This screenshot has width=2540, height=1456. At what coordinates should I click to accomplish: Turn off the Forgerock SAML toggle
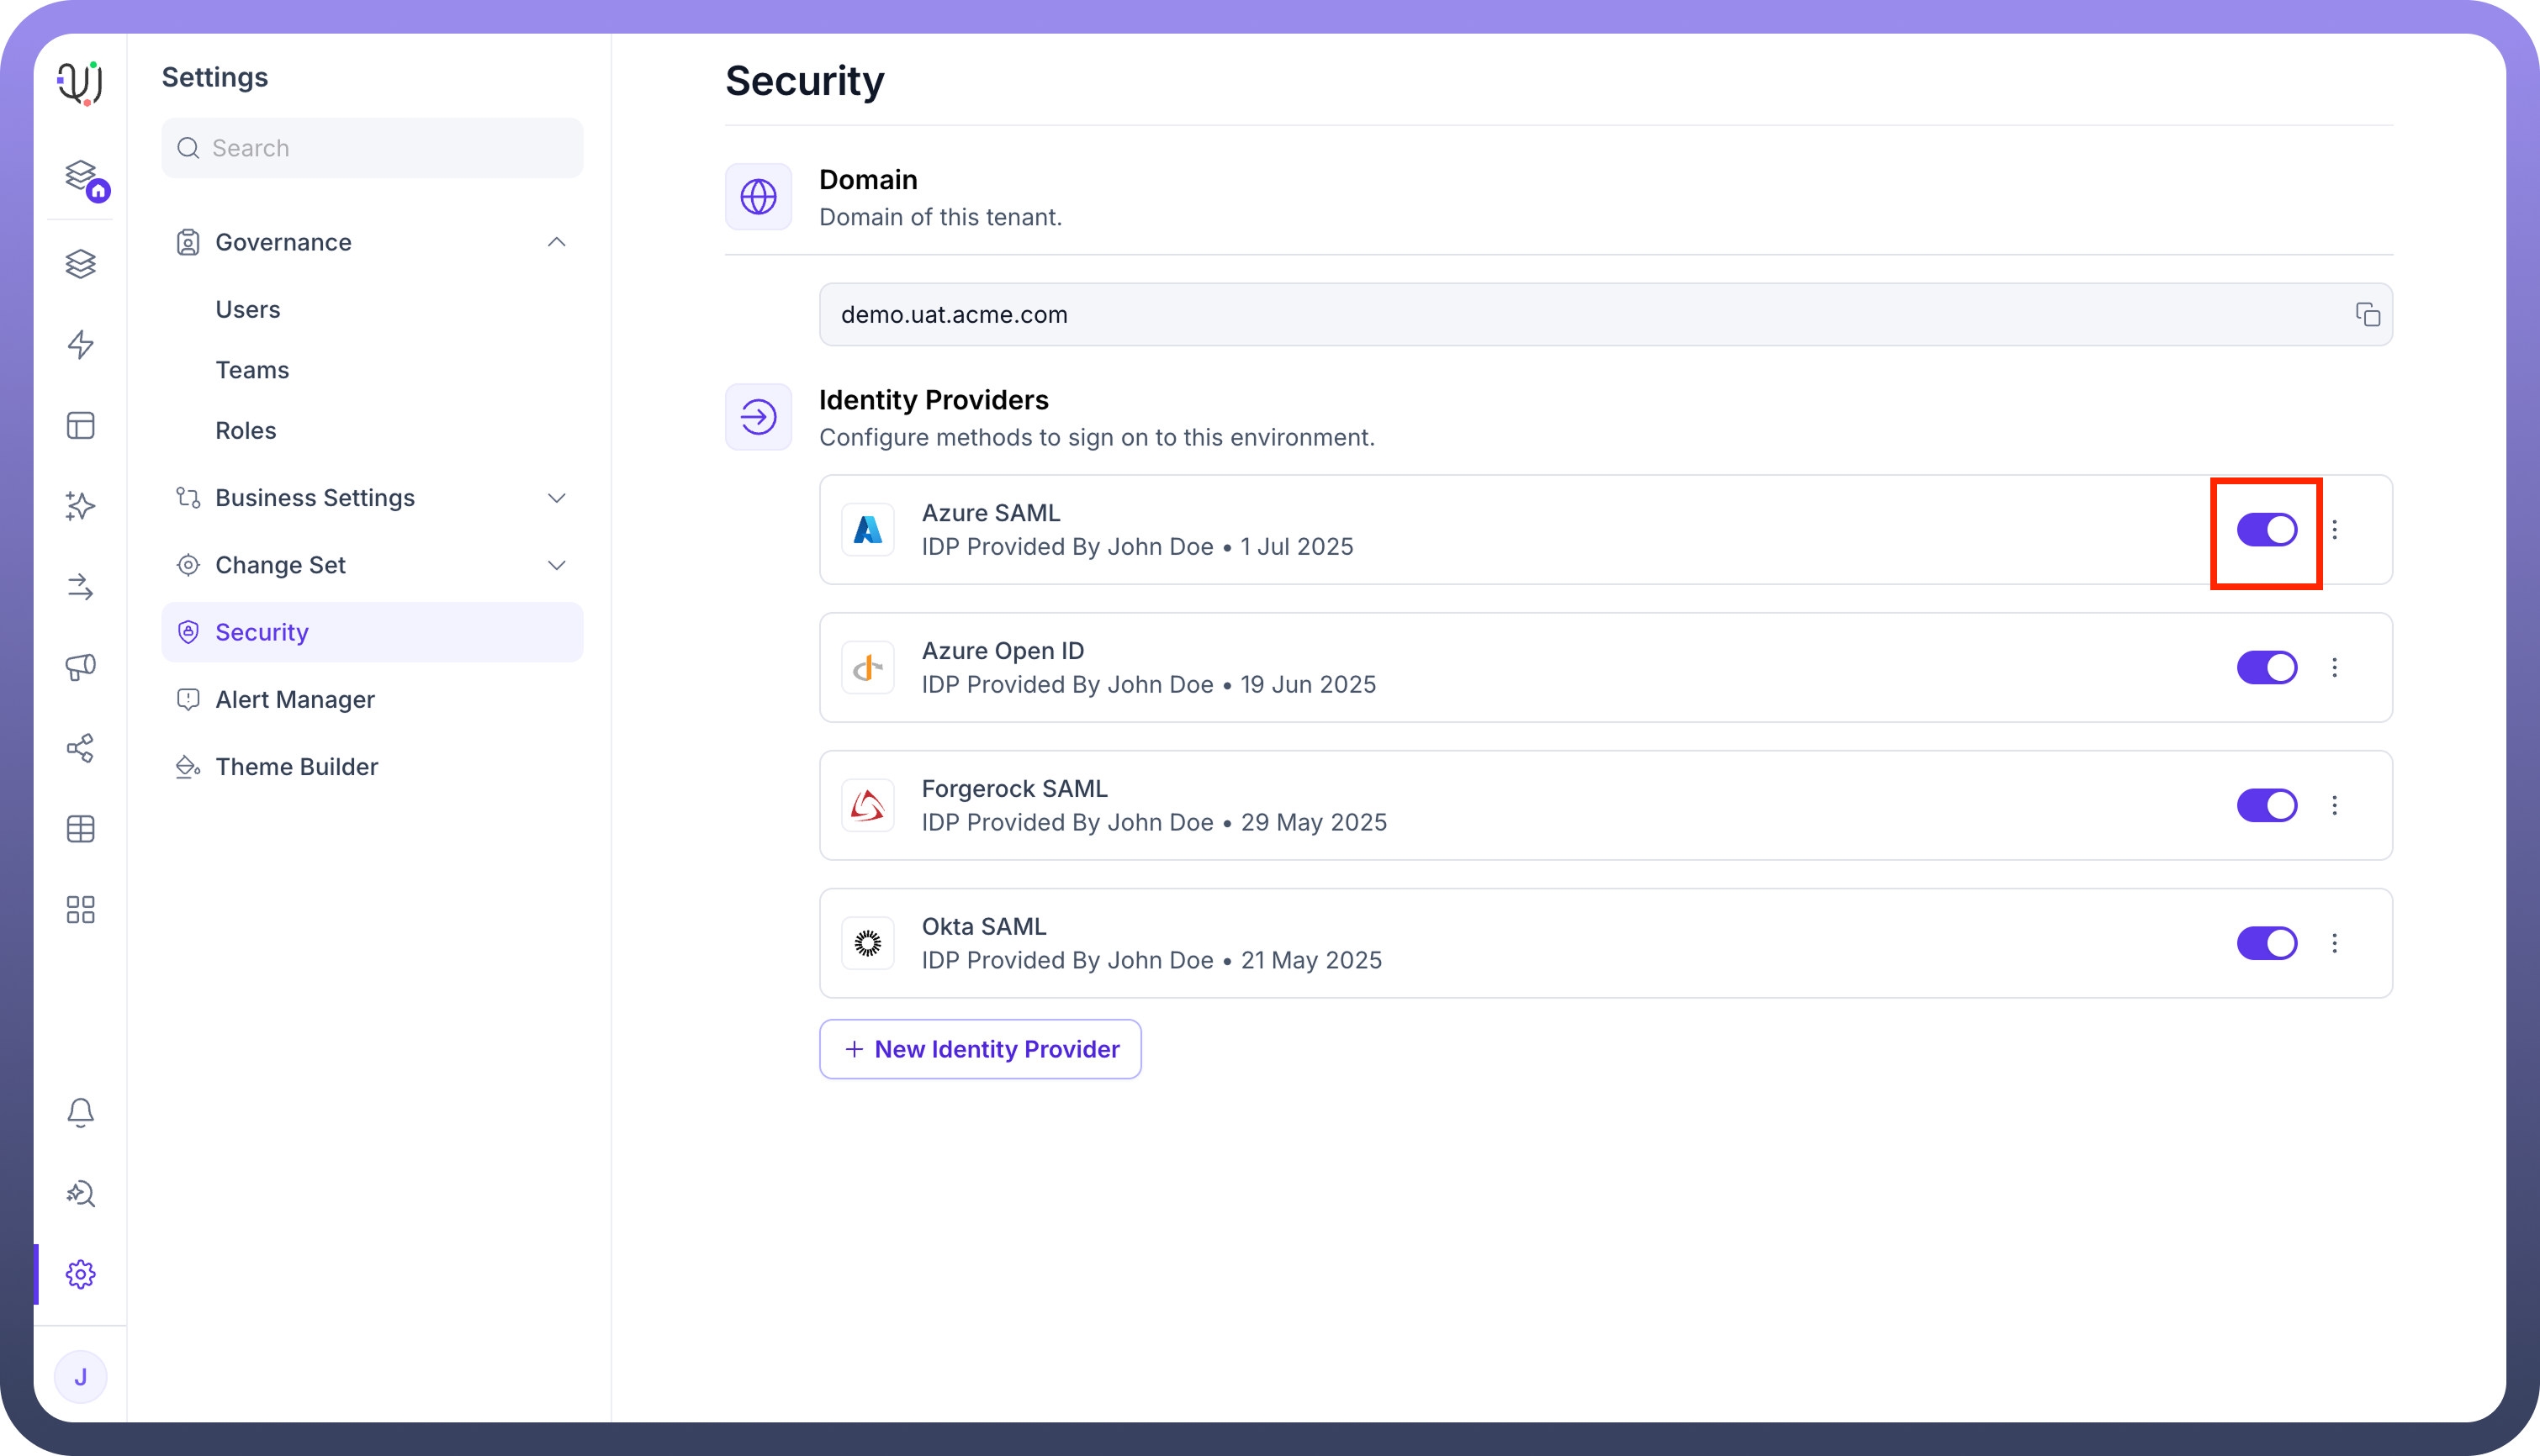(2266, 805)
